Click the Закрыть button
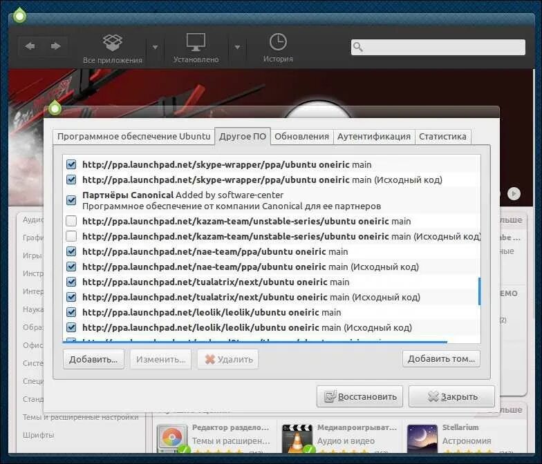 click(452, 396)
